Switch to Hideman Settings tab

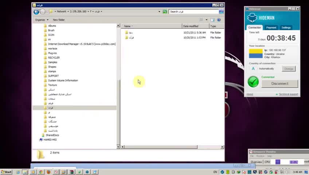(x=286, y=28)
